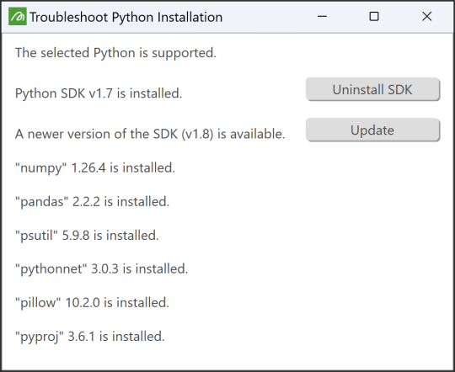Click 'Python SDK v1.7 is installed' status
This screenshot has height=372, width=455.
[x=99, y=93]
